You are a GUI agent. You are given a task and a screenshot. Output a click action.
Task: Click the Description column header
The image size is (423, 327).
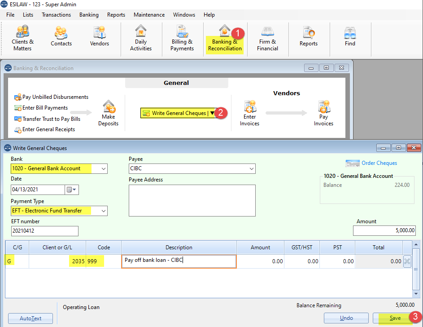(x=179, y=247)
